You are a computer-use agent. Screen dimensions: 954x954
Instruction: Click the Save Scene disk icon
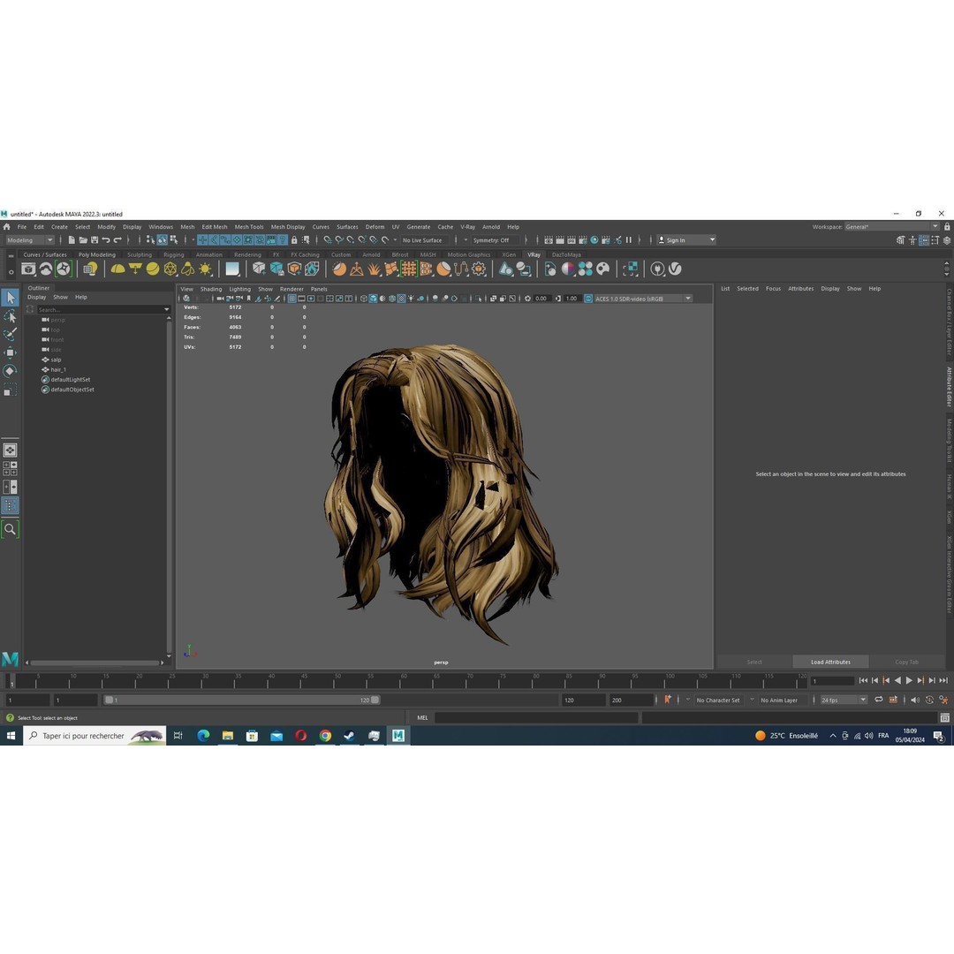coord(95,240)
